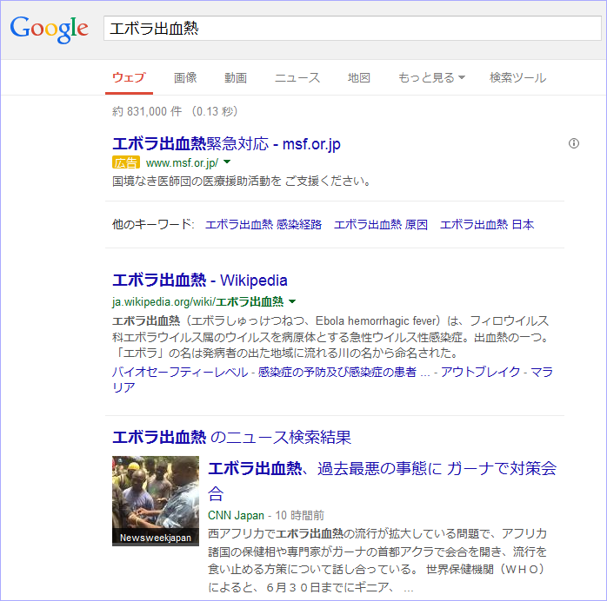Click related keyword エボラ出血熱 感染経路
This screenshot has width=607, height=601.
coord(263,225)
